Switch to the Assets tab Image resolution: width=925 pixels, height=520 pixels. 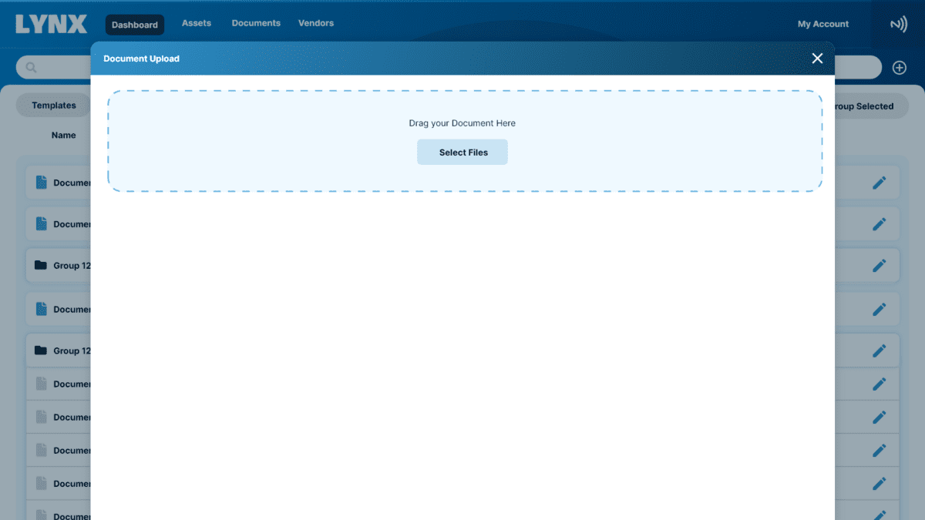click(x=197, y=23)
